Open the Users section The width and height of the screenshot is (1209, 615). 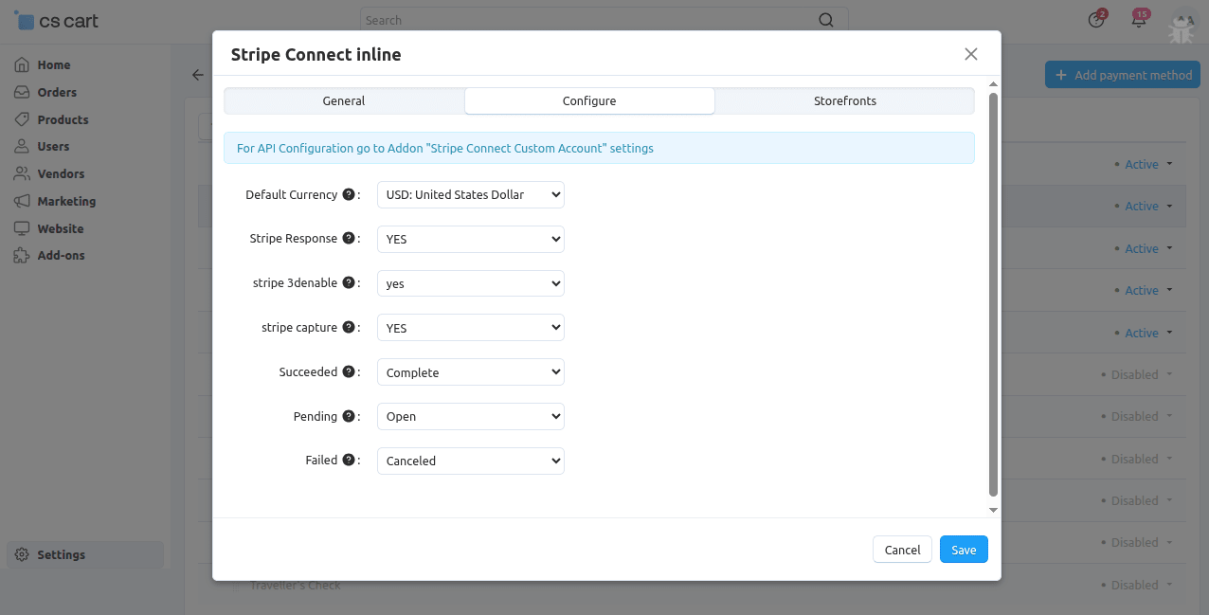[53, 147]
